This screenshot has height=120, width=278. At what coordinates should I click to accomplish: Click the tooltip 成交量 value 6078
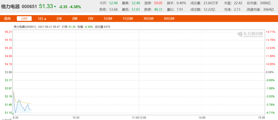[x=107, y=27]
